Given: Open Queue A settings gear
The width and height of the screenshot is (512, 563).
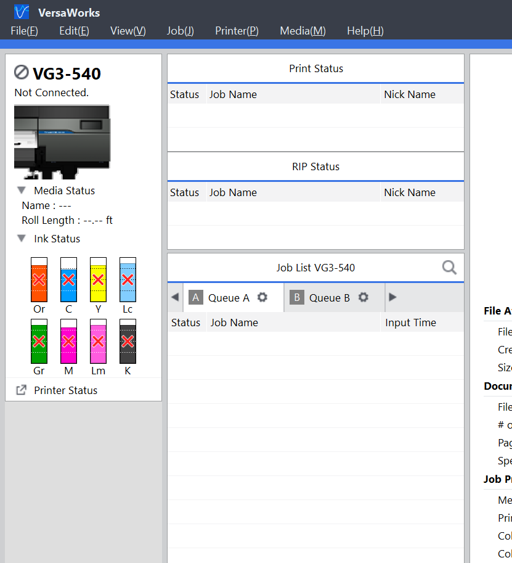Looking at the screenshot, I should pyautogui.click(x=262, y=297).
